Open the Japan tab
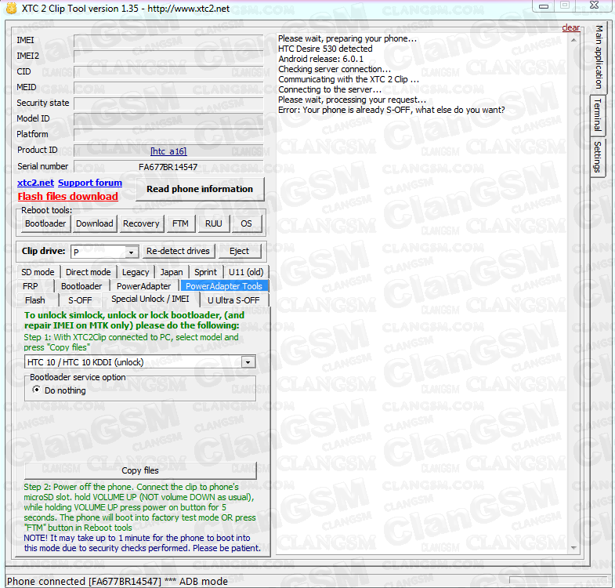The image size is (615, 588). (172, 272)
